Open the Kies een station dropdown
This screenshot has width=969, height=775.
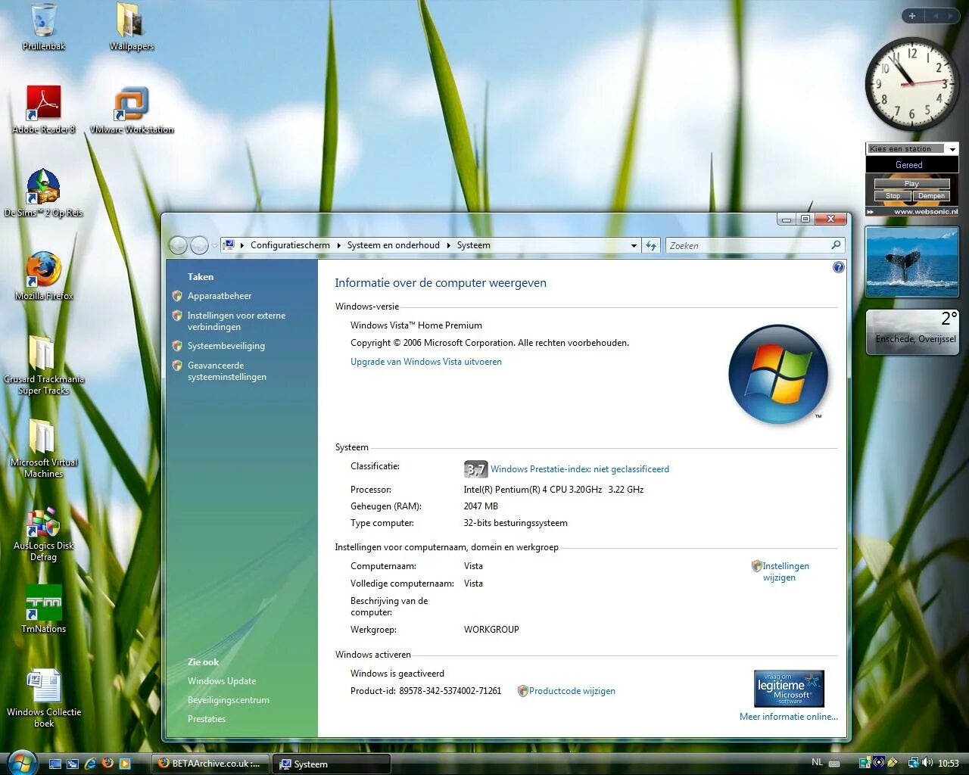coord(953,149)
